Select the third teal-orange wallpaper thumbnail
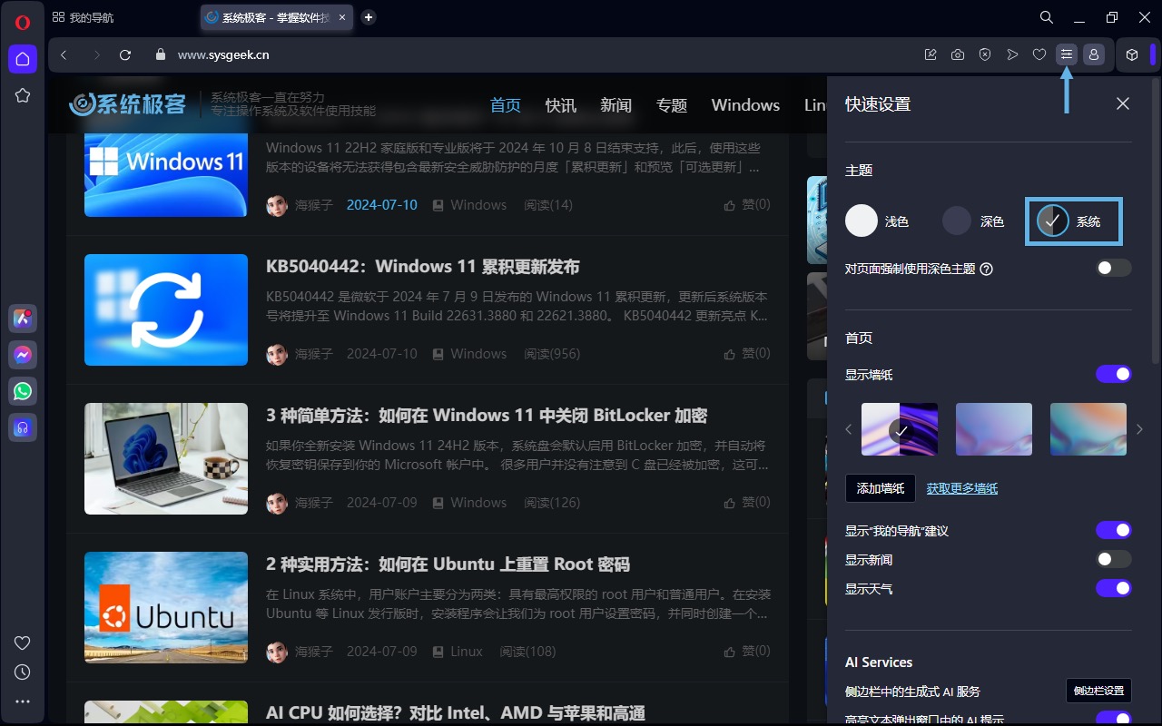The image size is (1162, 726). pos(1088,429)
